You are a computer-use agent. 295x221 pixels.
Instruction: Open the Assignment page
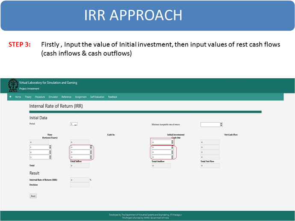point(81,97)
